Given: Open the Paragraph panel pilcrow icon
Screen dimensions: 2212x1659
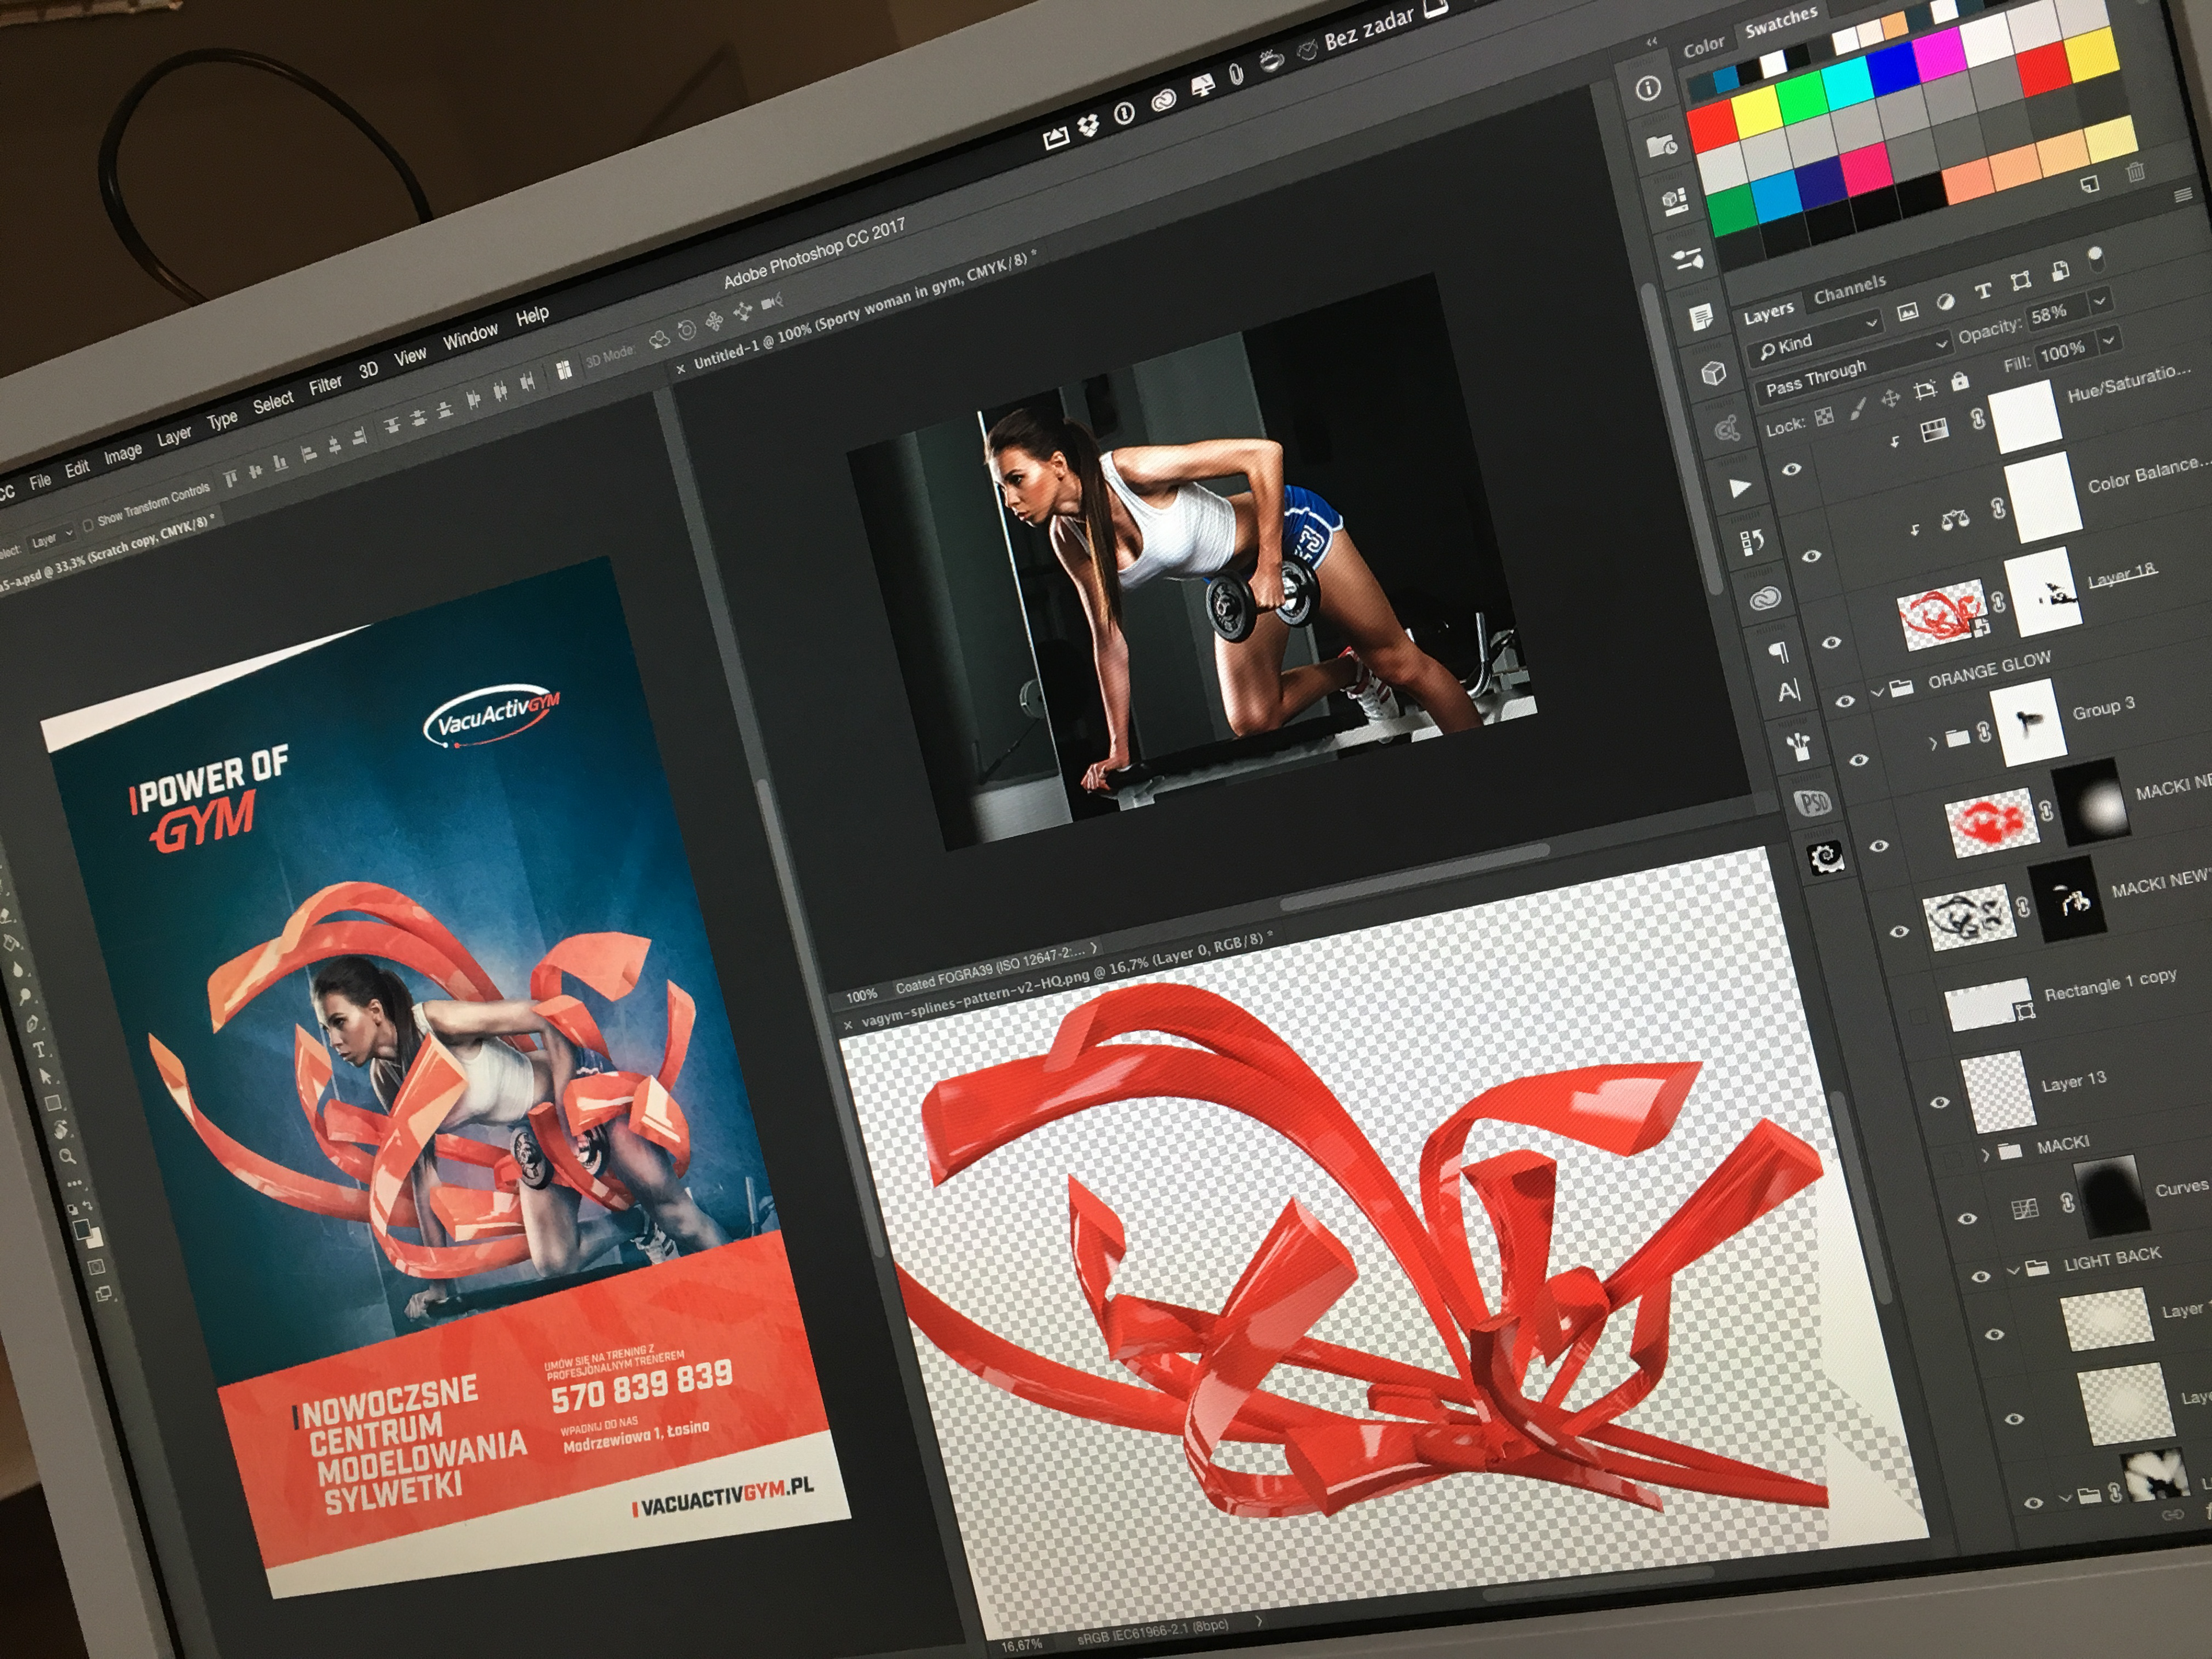Looking at the screenshot, I should (x=1778, y=653).
